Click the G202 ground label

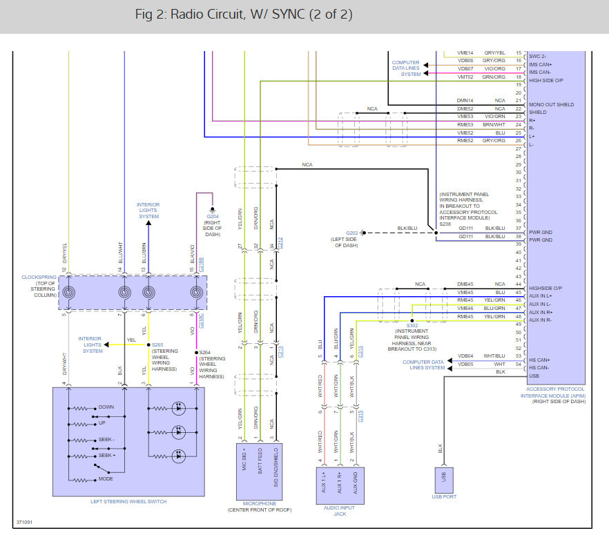[352, 233]
